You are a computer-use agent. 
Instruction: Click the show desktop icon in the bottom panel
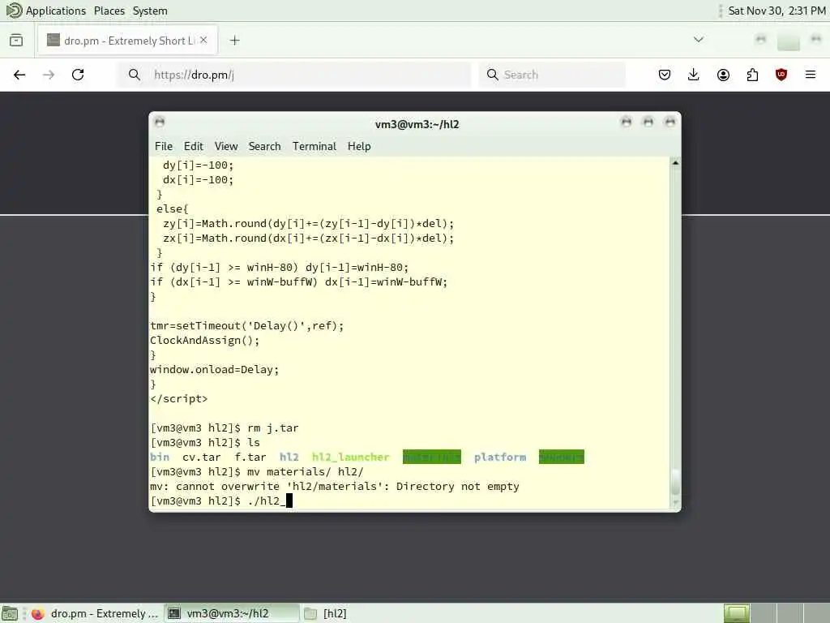[10, 613]
